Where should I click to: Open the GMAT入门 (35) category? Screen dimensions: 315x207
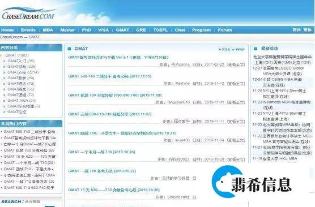(21, 61)
